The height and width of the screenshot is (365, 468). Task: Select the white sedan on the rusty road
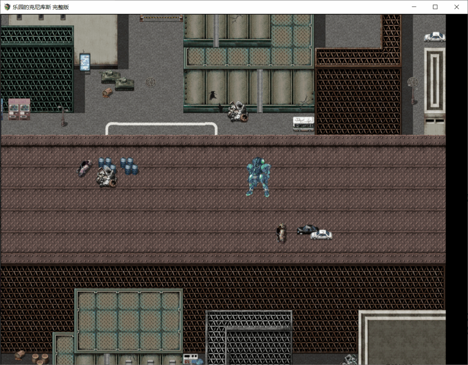(321, 235)
